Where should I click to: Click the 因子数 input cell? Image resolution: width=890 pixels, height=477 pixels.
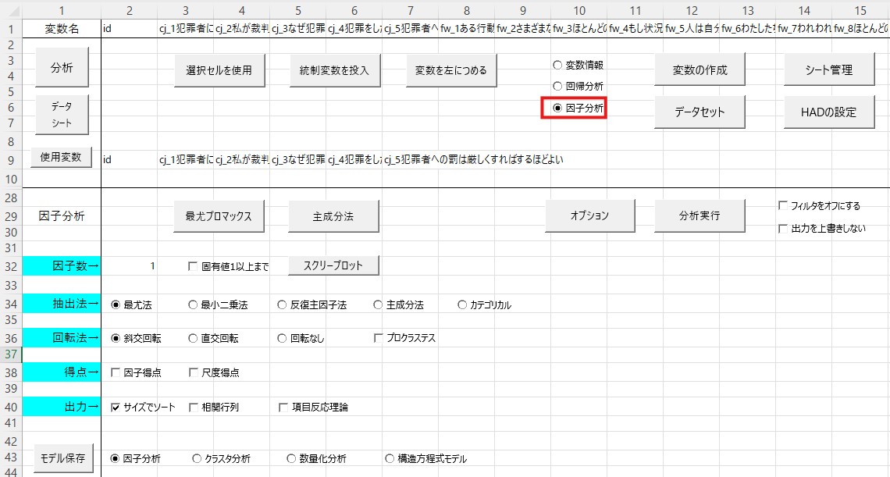130,266
